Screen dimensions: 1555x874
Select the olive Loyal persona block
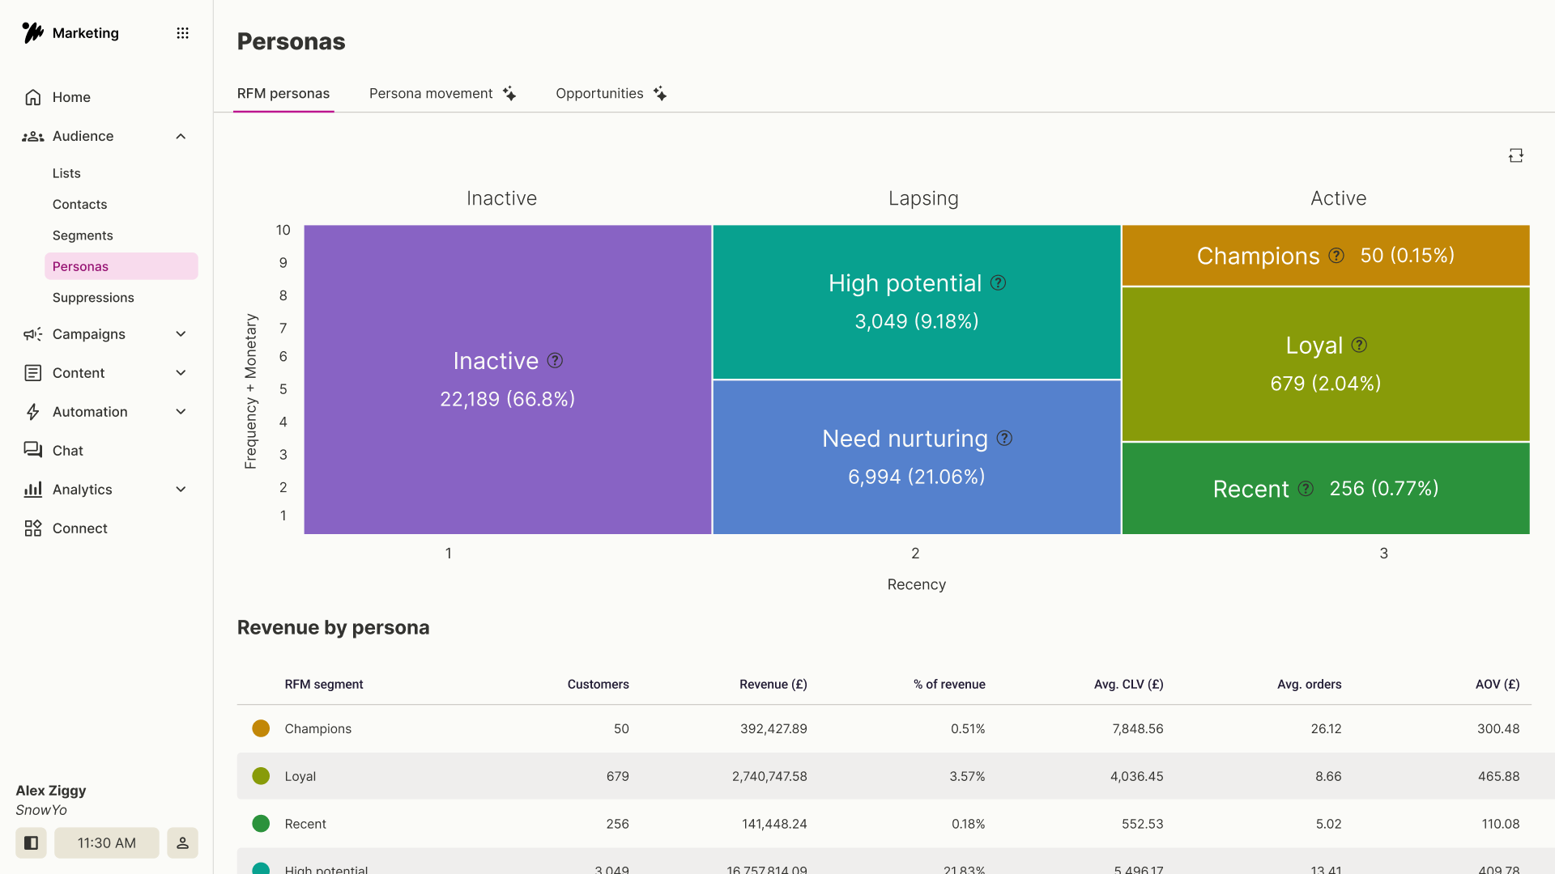(1326, 364)
